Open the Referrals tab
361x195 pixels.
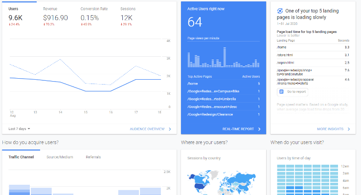coord(93,157)
